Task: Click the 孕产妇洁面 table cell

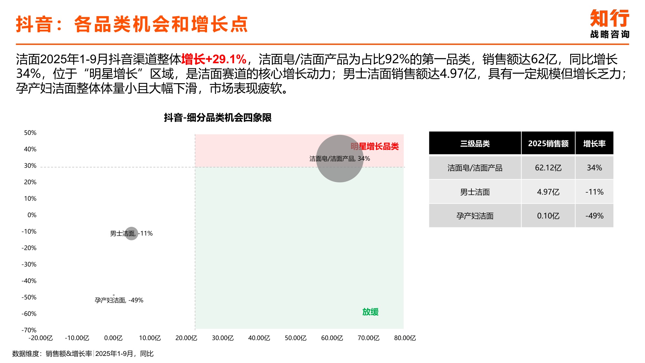Action: pos(475,216)
